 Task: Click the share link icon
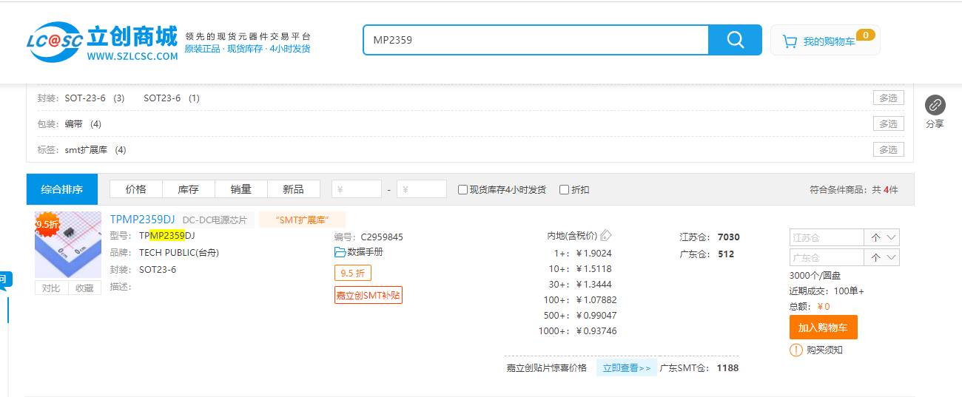(x=935, y=104)
